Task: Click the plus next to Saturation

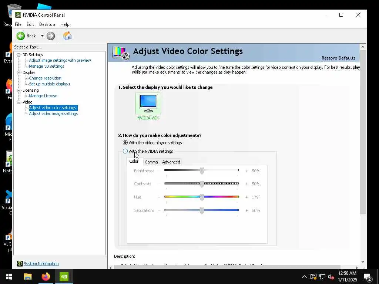Action: (246, 210)
